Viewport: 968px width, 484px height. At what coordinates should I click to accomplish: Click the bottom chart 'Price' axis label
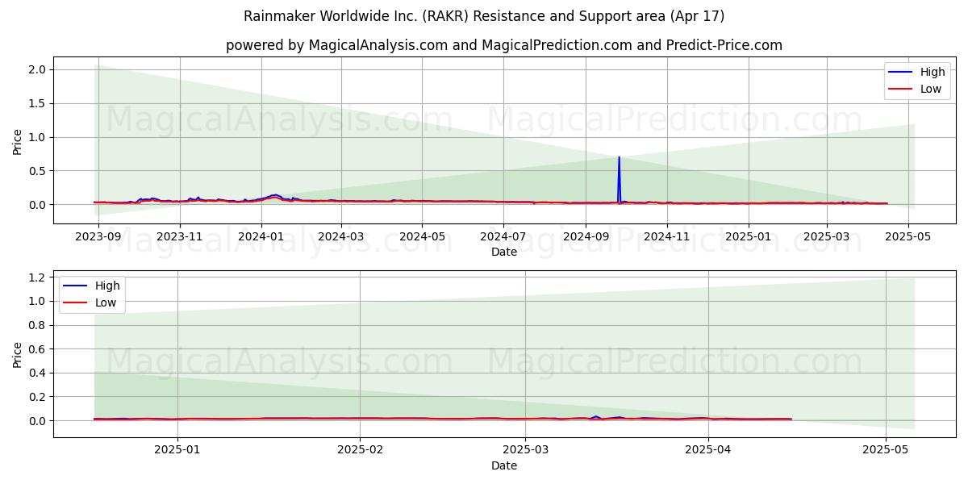click(18, 354)
